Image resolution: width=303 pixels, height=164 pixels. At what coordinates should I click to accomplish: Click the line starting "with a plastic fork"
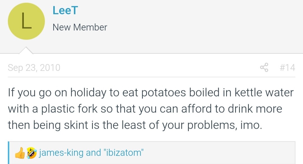pyautogui.click(x=145, y=109)
